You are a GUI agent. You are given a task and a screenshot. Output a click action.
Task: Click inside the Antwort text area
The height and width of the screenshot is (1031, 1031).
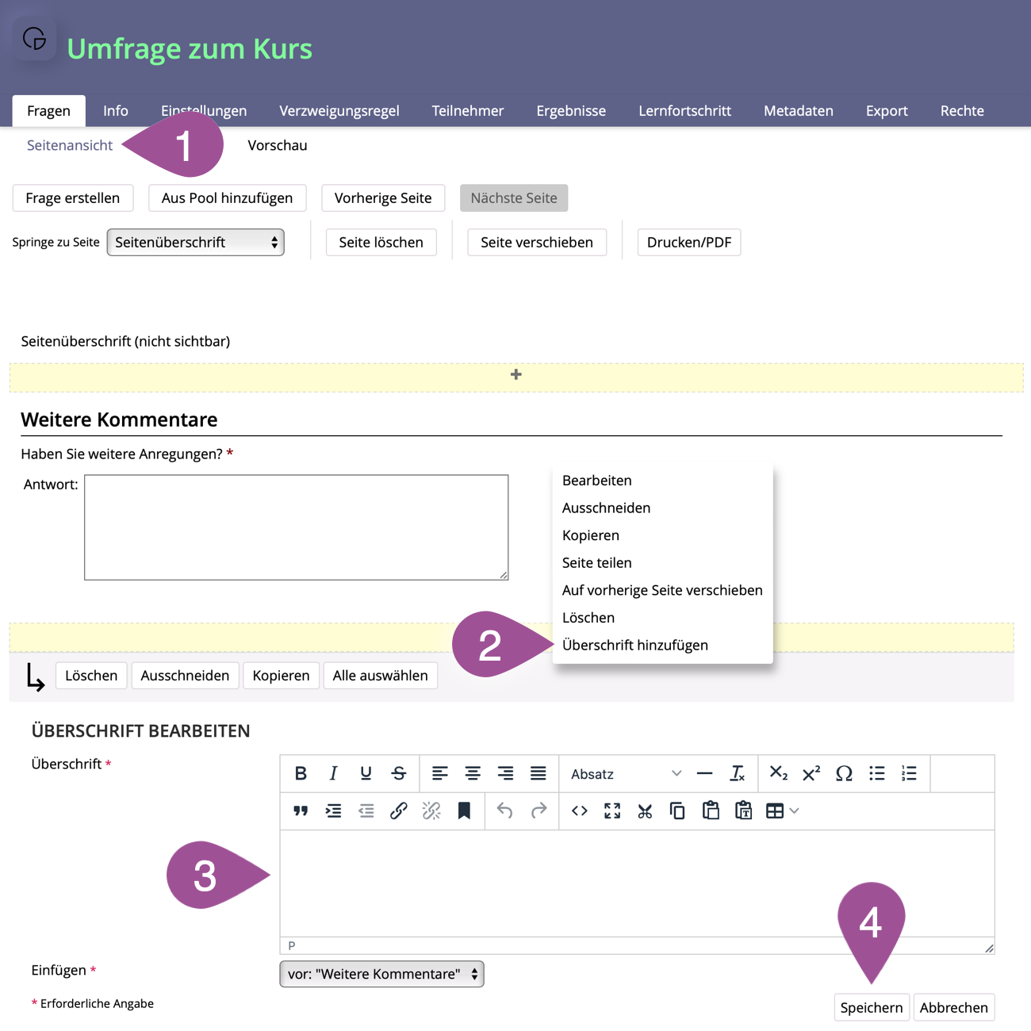[296, 527]
